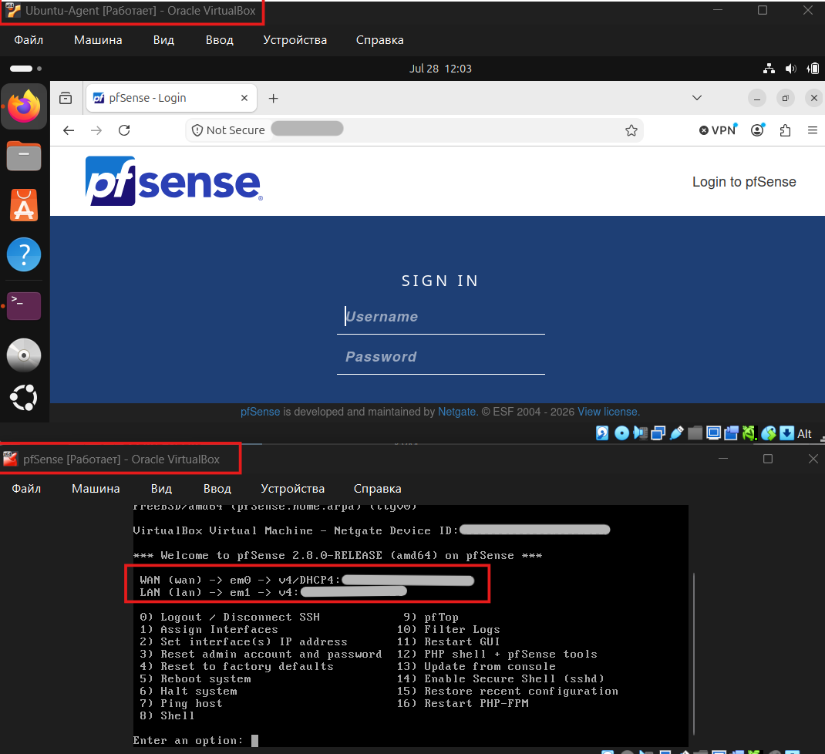825x754 pixels.
Task: Open Ввод menu in pfSense VM window
Action: coord(217,489)
